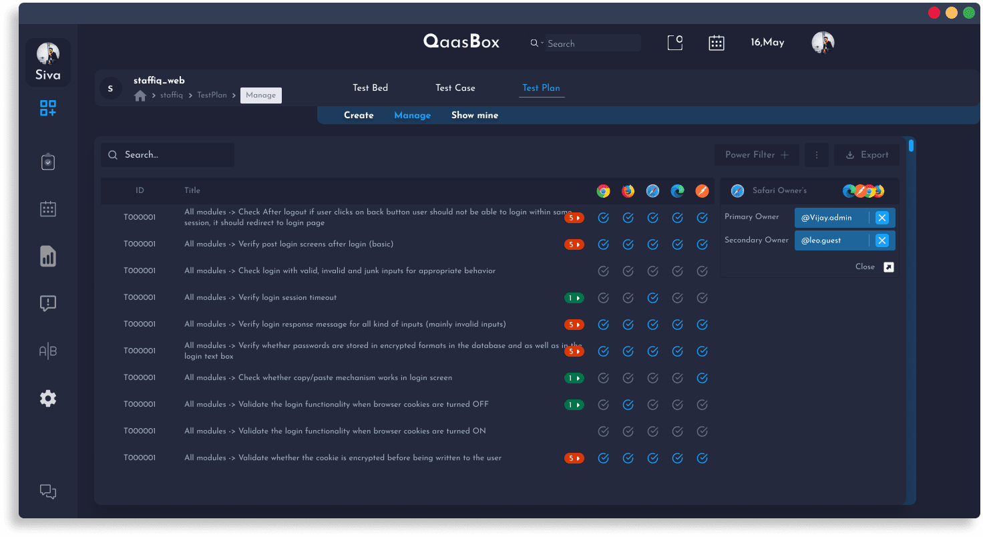This screenshot has height=537, width=983.
Task: Remove @leo.guest with its X button
Action: coord(882,240)
